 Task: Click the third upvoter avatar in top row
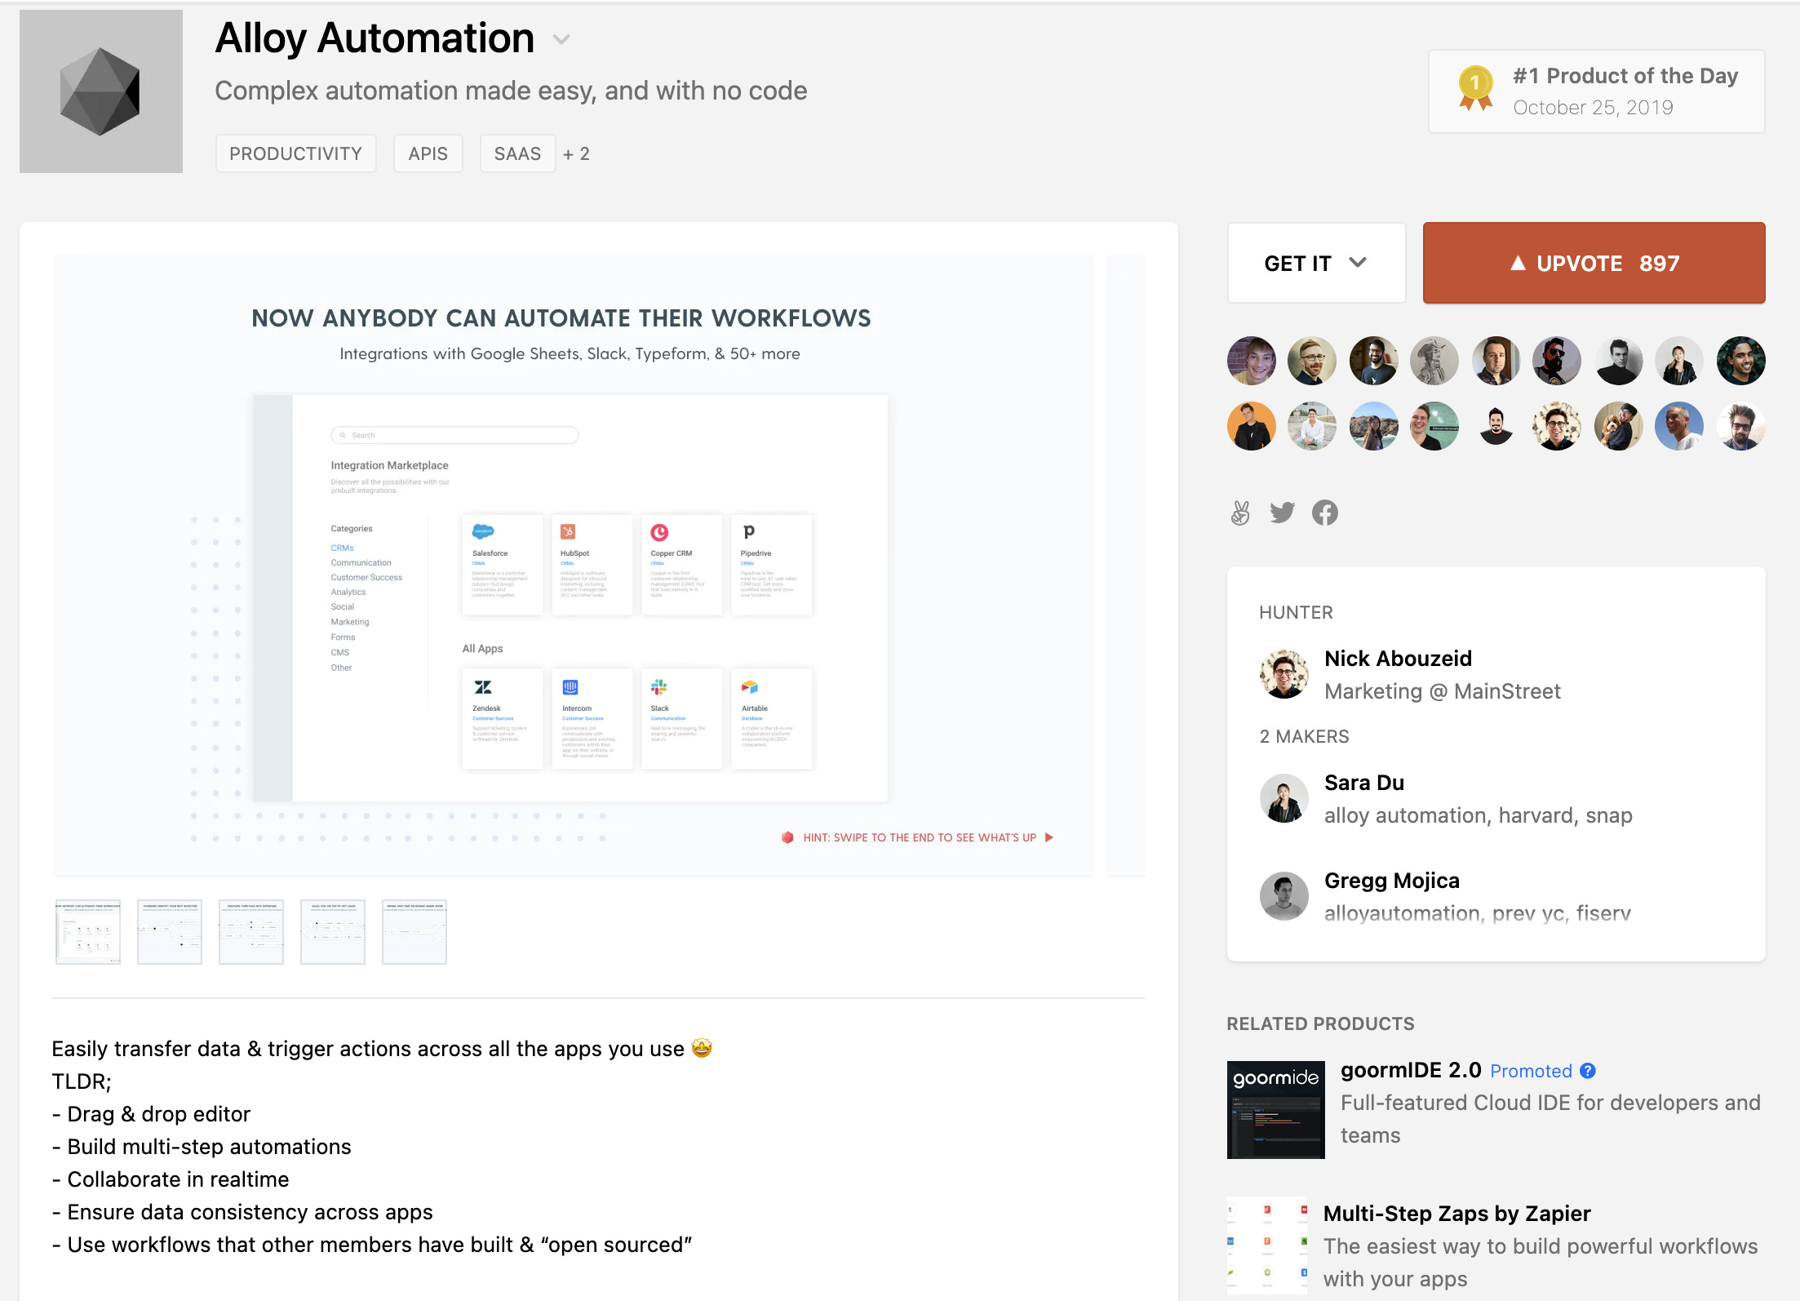pyautogui.click(x=1373, y=361)
